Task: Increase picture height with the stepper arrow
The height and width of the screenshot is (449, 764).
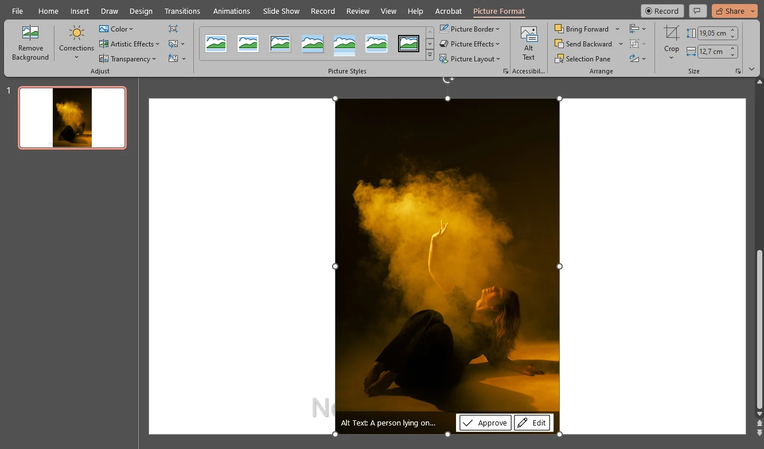Action: tap(732, 30)
